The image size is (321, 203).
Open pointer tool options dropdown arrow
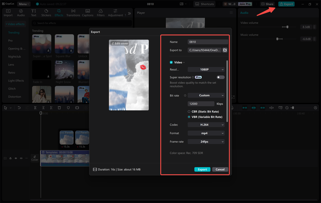pos(11,108)
